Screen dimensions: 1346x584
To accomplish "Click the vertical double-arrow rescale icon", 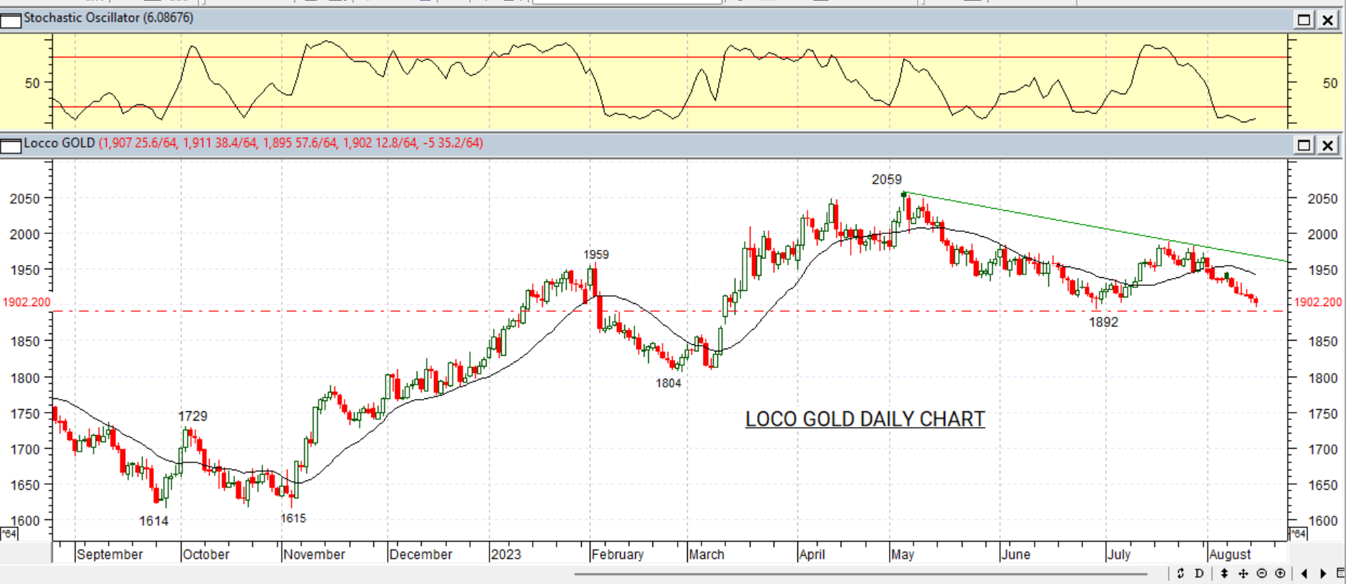I will [1224, 573].
